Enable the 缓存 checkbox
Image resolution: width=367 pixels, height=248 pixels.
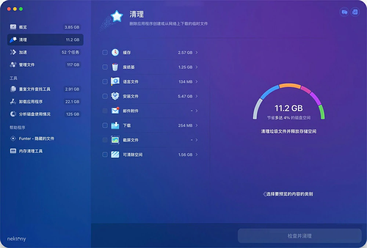click(x=105, y=52)
